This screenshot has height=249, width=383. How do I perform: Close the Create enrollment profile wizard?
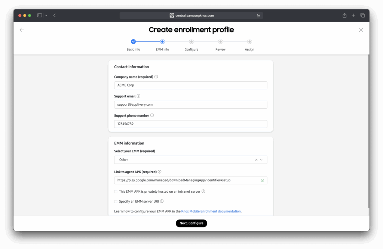click(361, 30)
